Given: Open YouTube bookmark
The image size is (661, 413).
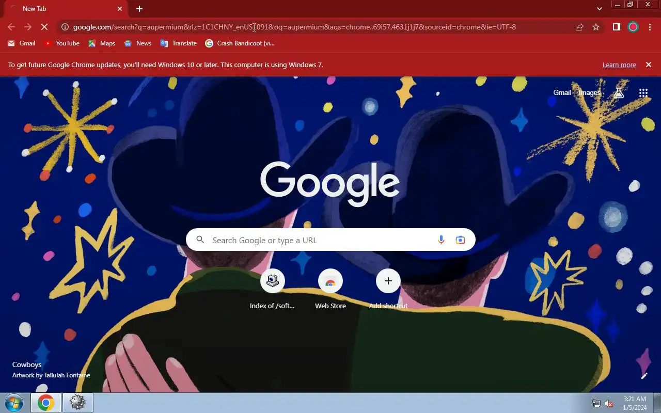Looking at the screenshot, I should 62,43.
